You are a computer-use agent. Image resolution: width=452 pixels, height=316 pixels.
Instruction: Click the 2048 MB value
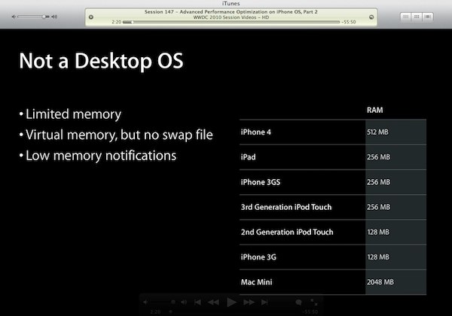pos(380,282)
